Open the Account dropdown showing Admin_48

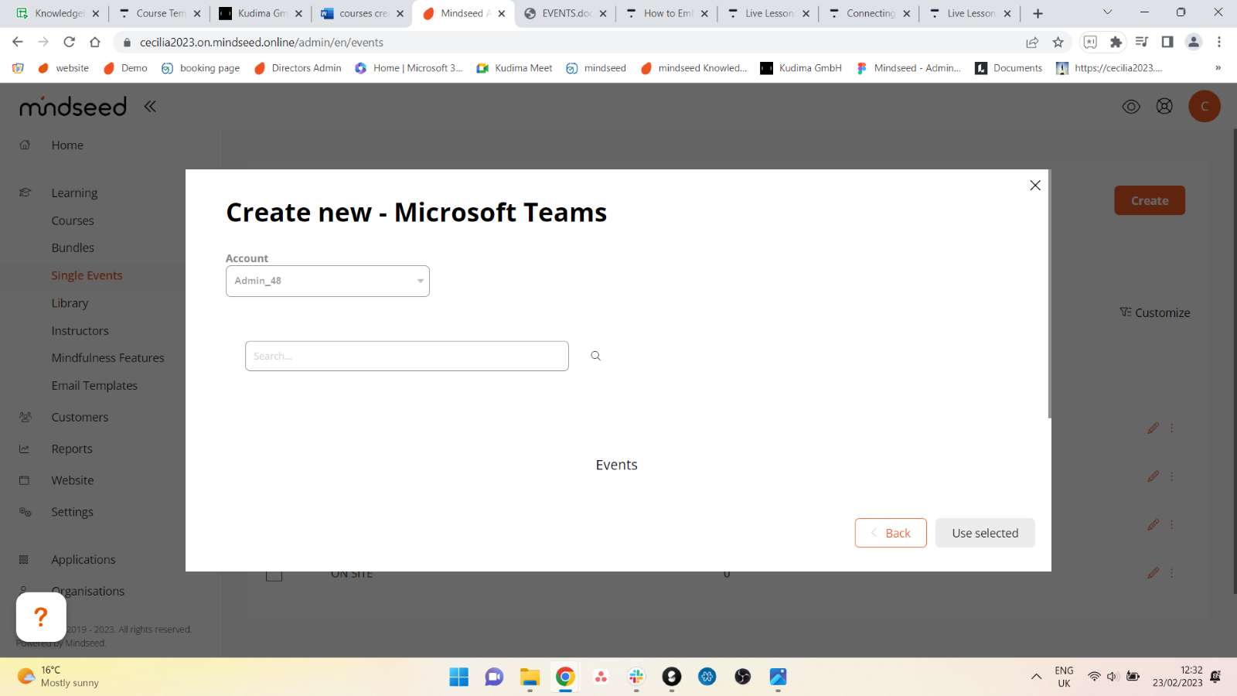328,281
